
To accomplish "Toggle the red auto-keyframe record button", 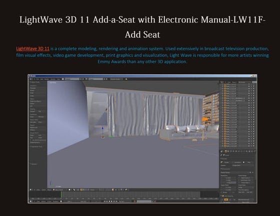I will pyautogui.click(x=135, y=202).
